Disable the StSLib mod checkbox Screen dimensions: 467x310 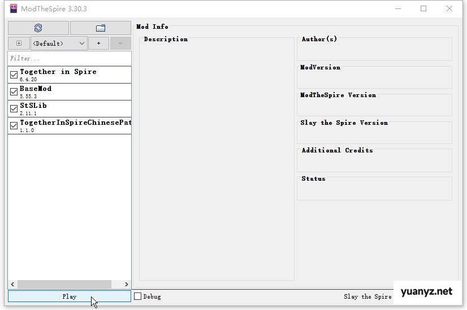tap(14, 108)
